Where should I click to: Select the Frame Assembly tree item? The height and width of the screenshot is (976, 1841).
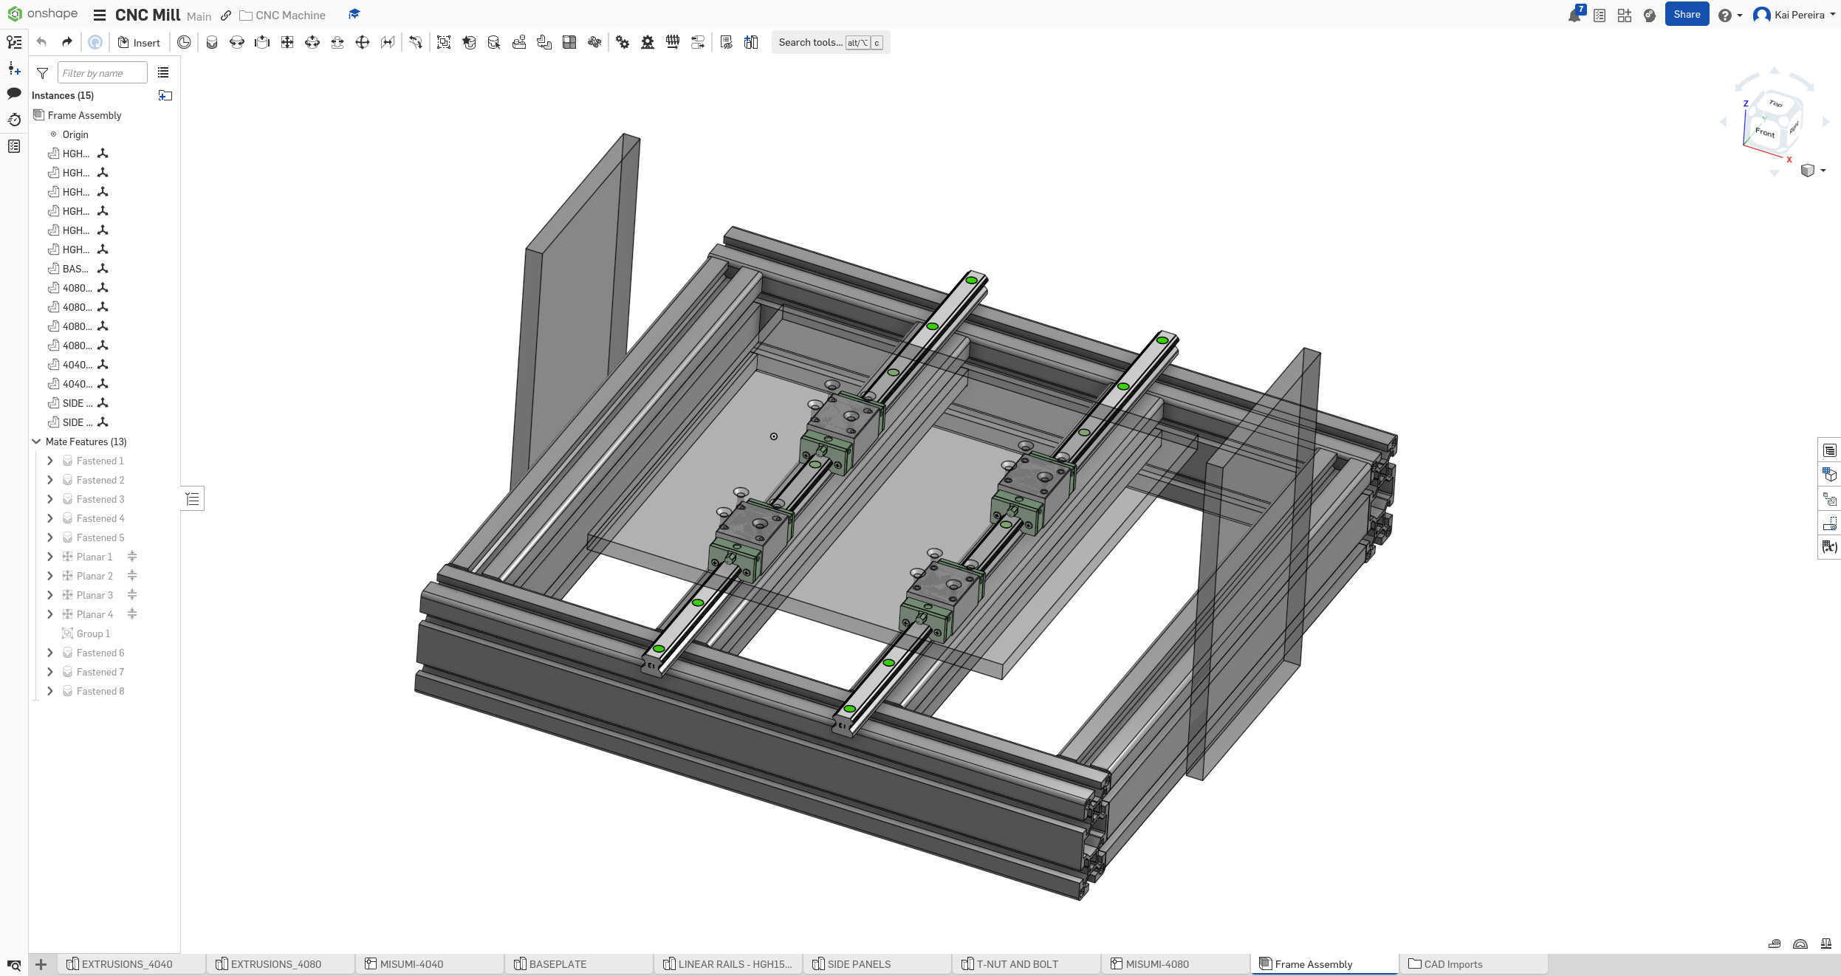click(84, 115)
